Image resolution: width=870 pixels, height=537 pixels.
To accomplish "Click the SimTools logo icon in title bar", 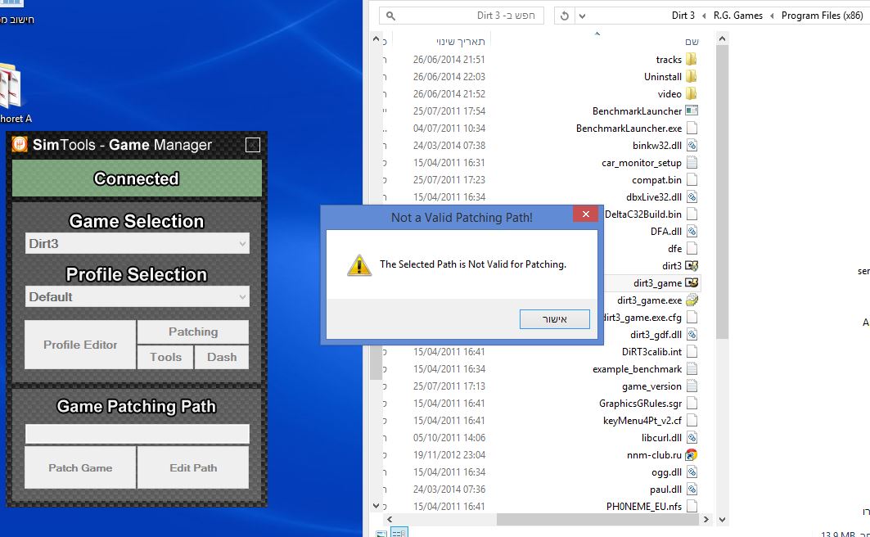I will [x=20, y=144].
